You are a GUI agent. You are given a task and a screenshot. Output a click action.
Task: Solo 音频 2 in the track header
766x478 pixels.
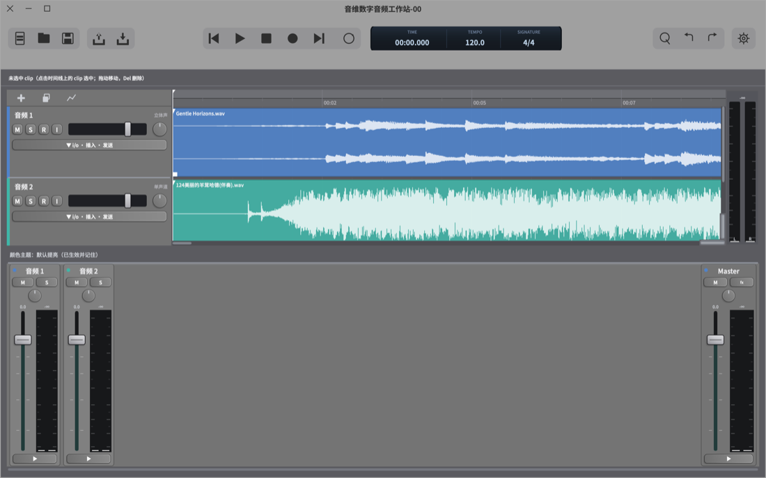click(31, 201)
